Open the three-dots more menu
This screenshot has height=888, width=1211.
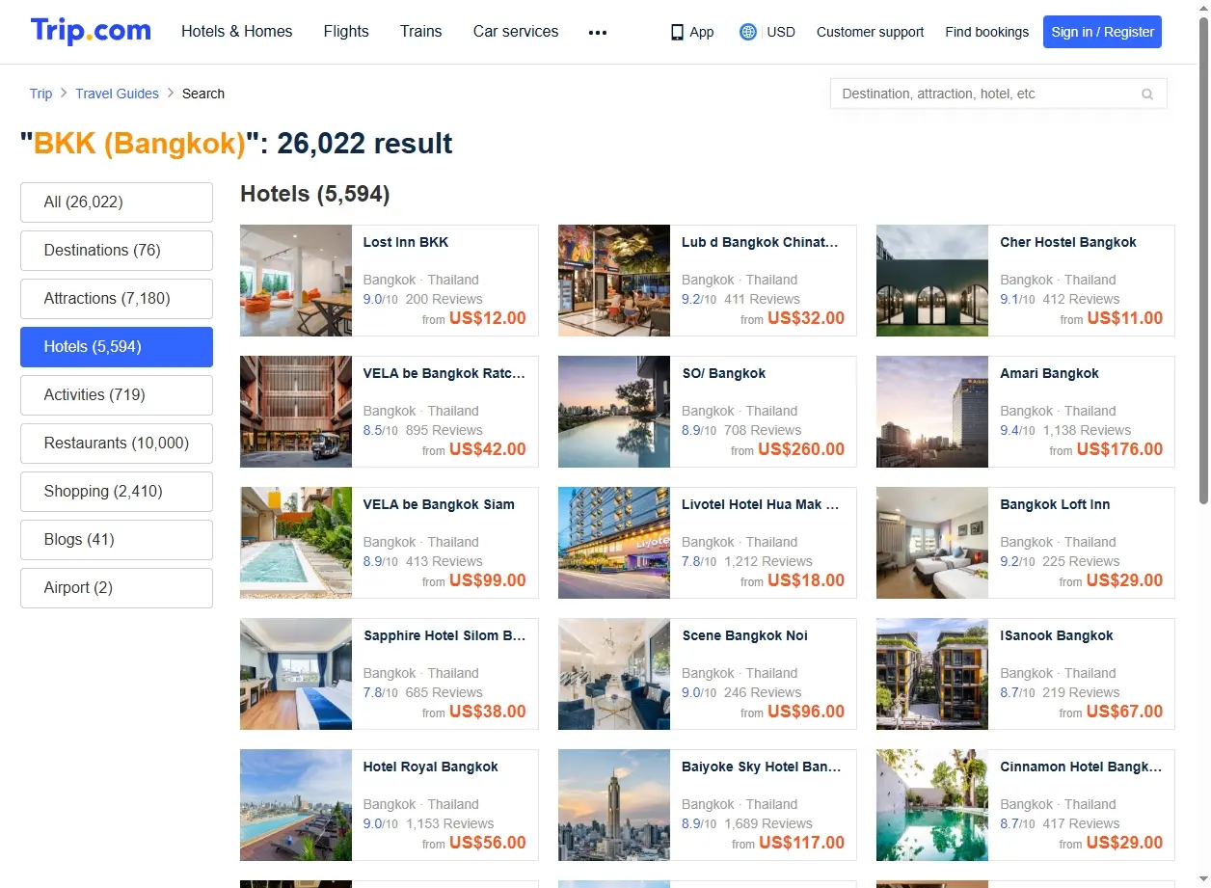coord(598,32)
